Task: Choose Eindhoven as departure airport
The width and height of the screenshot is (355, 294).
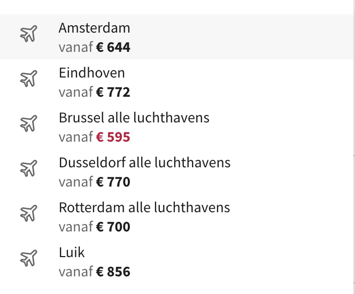Action: (92, 73)
